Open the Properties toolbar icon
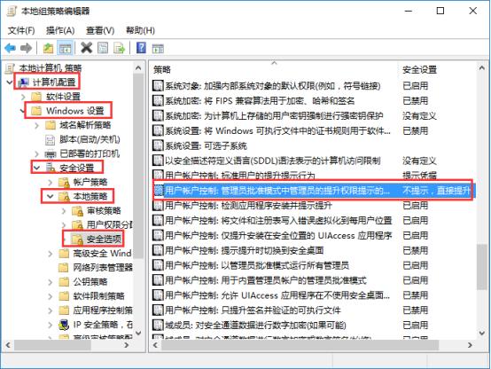This screenshot has width=491, height=369. [x=103, y=48]
